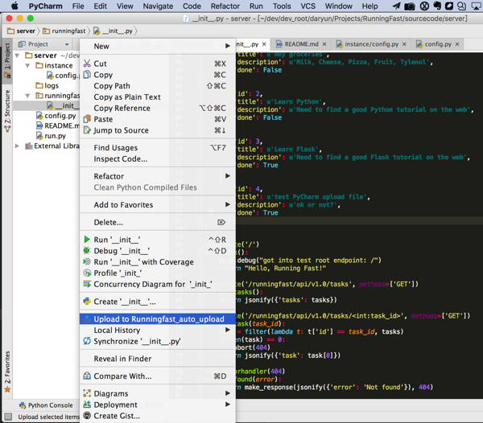Click the Compare With diff icon
This screenshot has width=483, height=423.
[87, 376]
